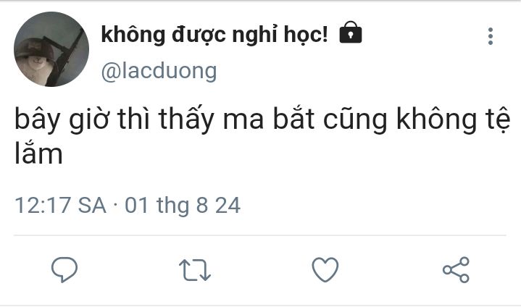The height and width of the screenshot is (307, 521).
Task: Open the three-dot more options menu
Action: point(491,36)
